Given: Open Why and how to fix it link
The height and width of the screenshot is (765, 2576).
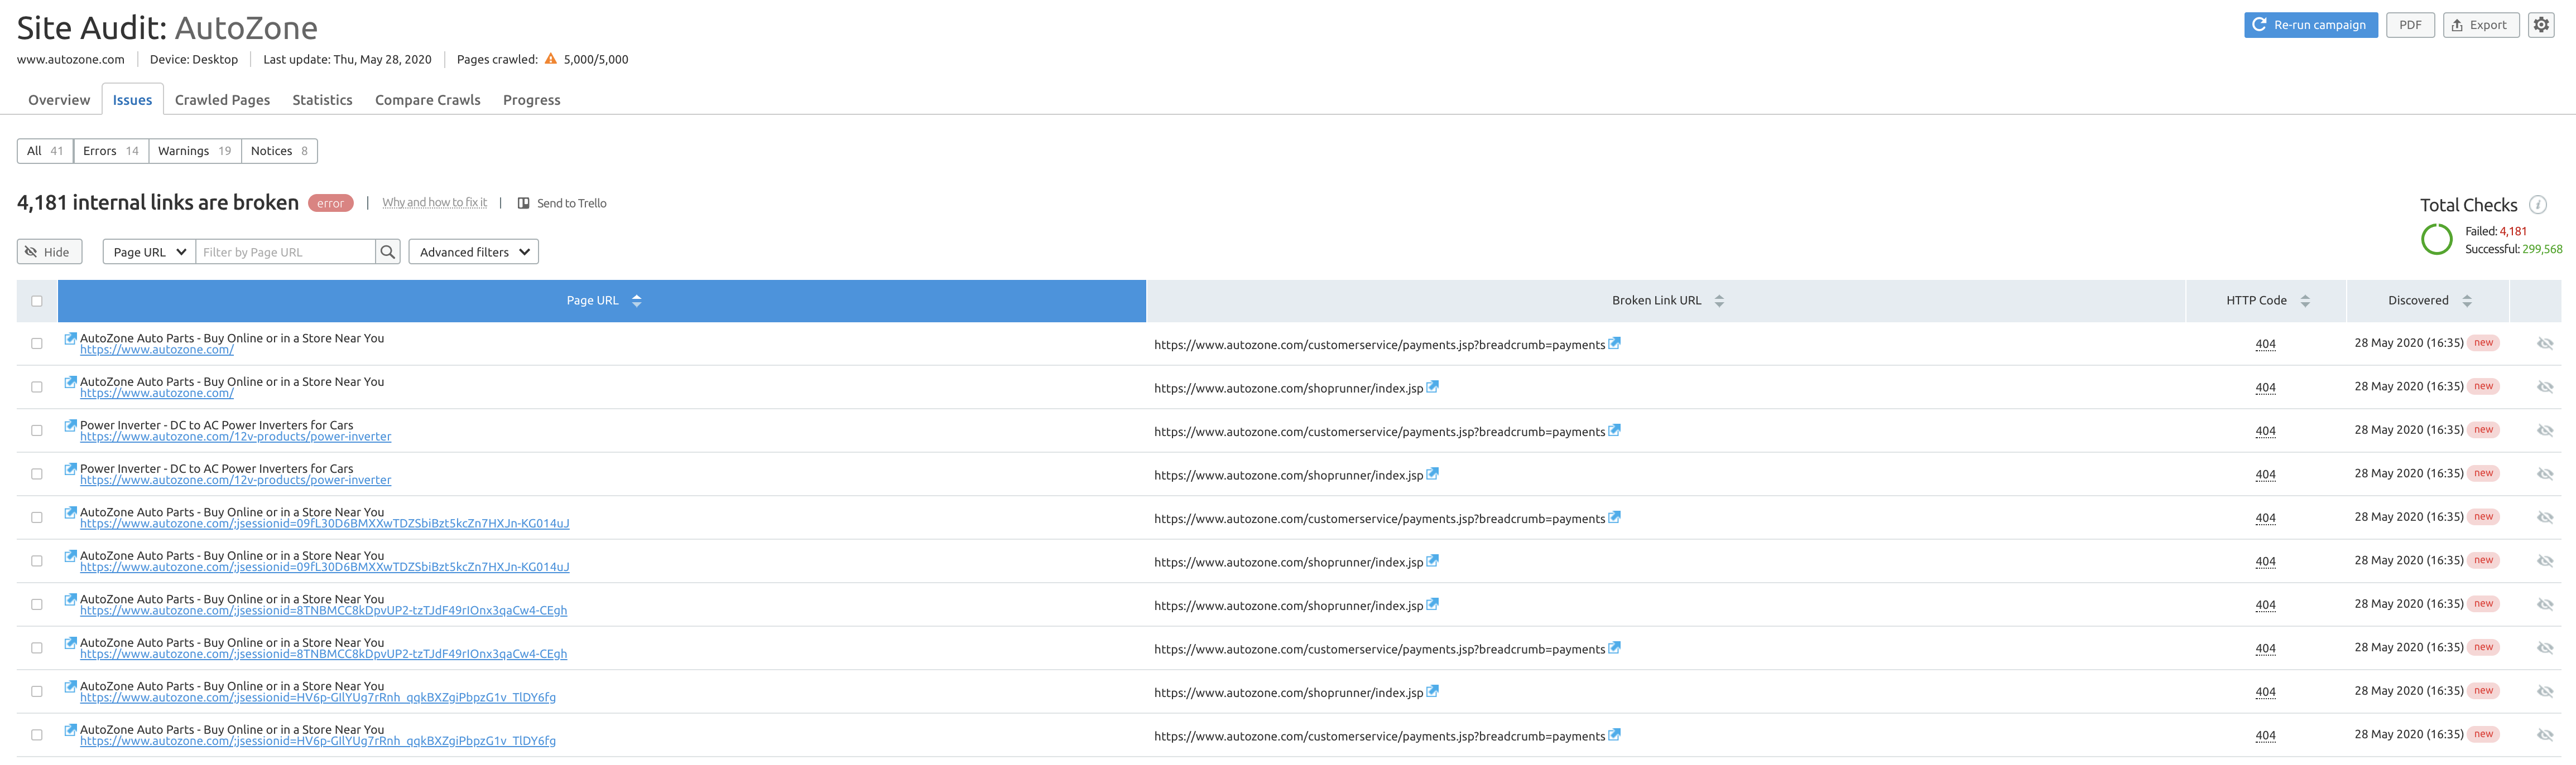Looking at the screenshot, I should click(x=434, y=203).
